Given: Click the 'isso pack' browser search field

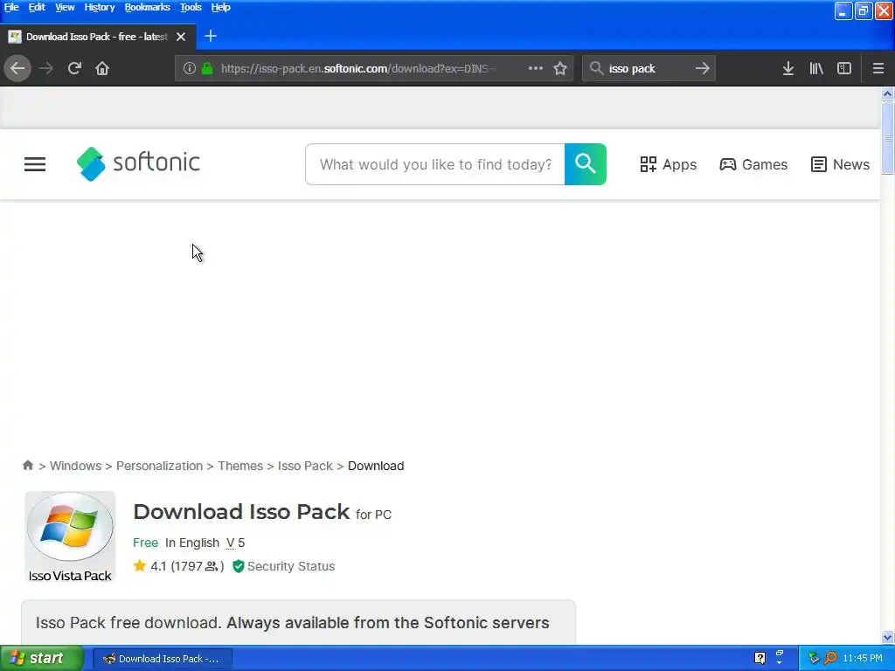Looking at the screenshot, I should point(648,68).
